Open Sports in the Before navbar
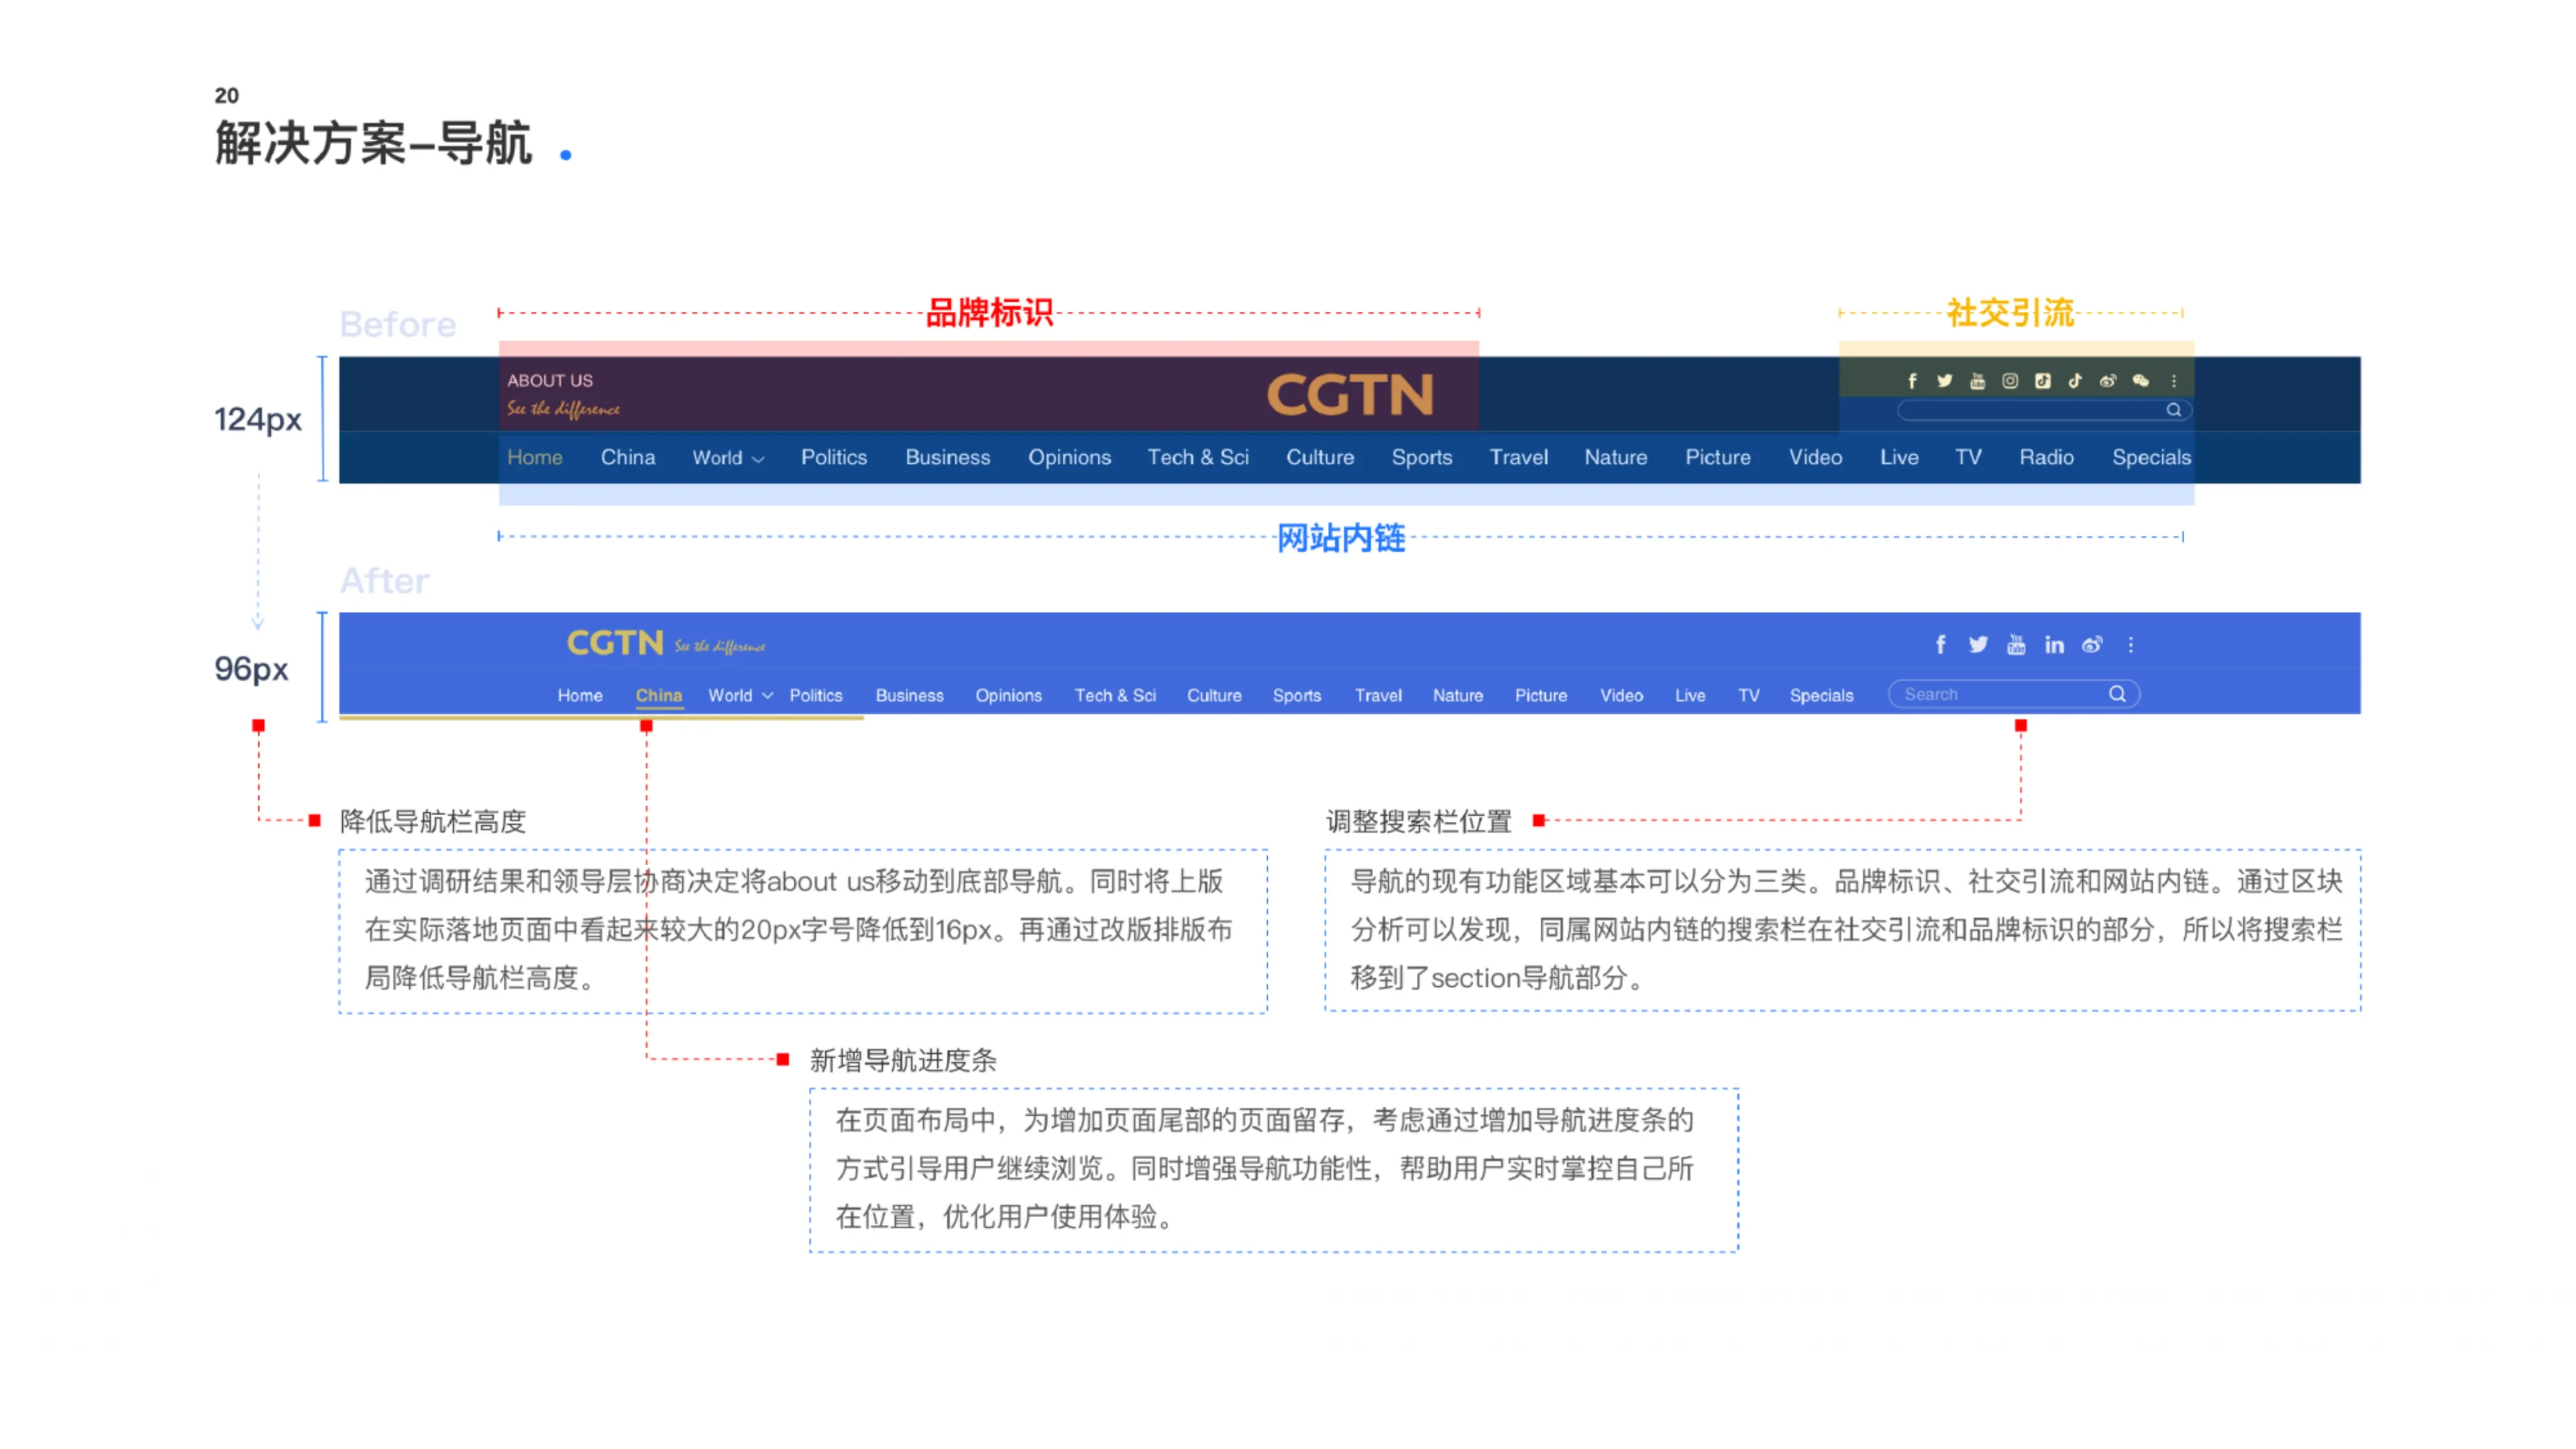This screenshot has height=1449, width=2576. (1422, 457)
